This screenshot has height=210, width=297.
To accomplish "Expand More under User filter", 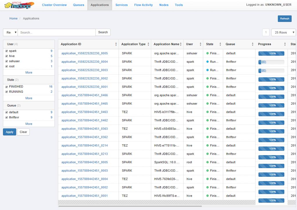I will pos(29,72).
